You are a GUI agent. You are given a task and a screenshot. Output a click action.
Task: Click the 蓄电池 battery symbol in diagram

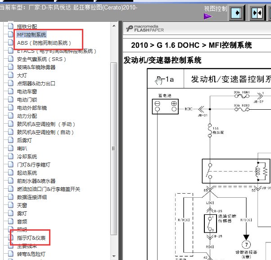165,107
